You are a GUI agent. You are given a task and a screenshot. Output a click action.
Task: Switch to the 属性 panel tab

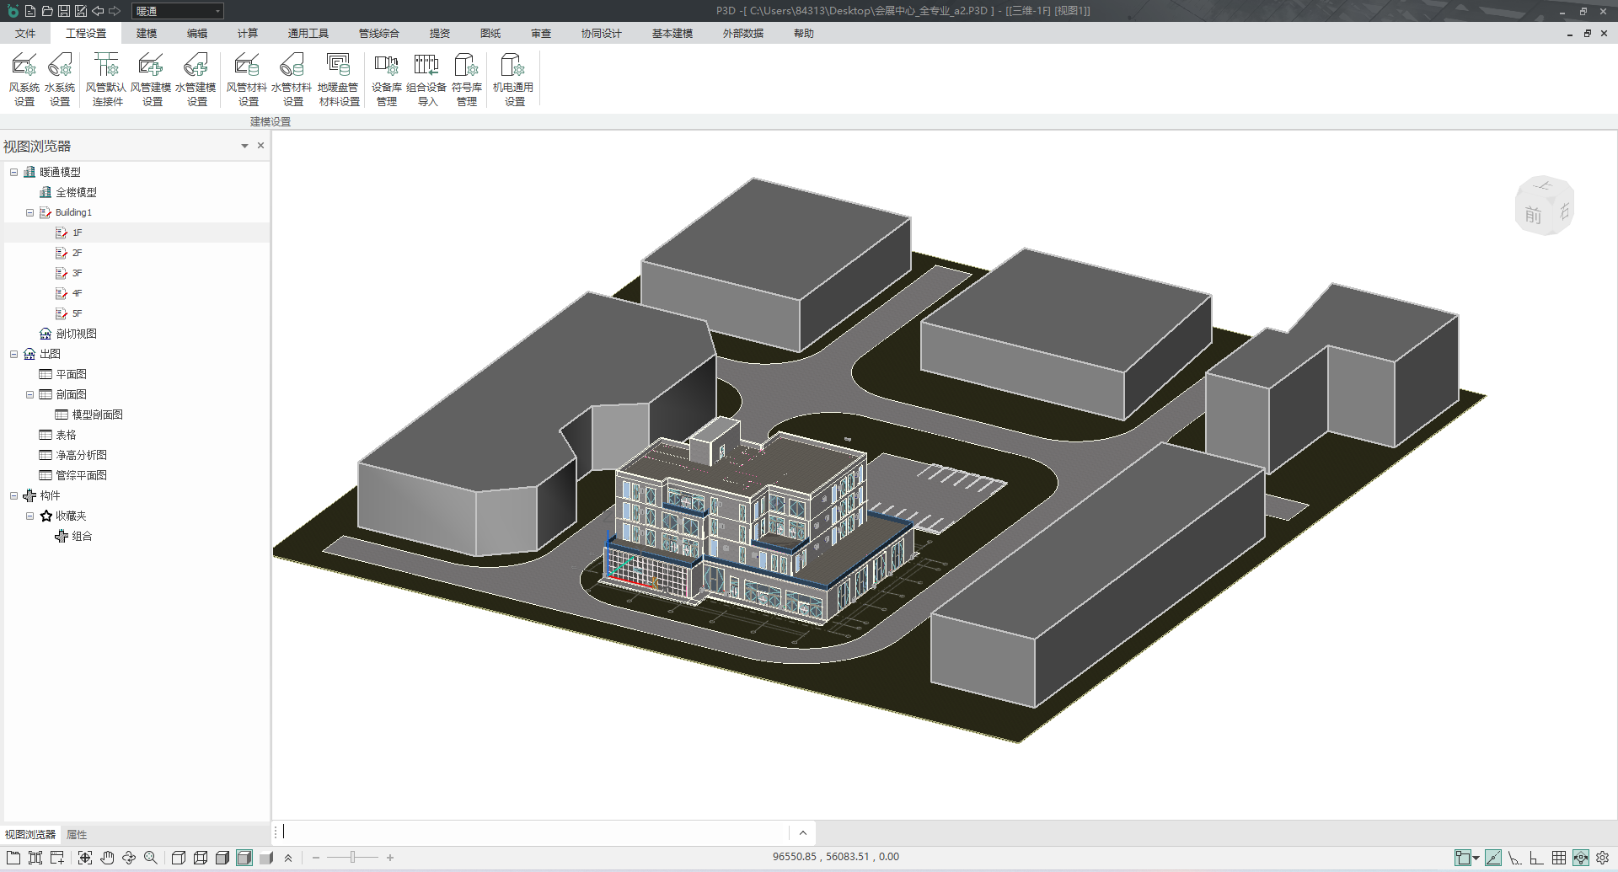click(77, 835)
